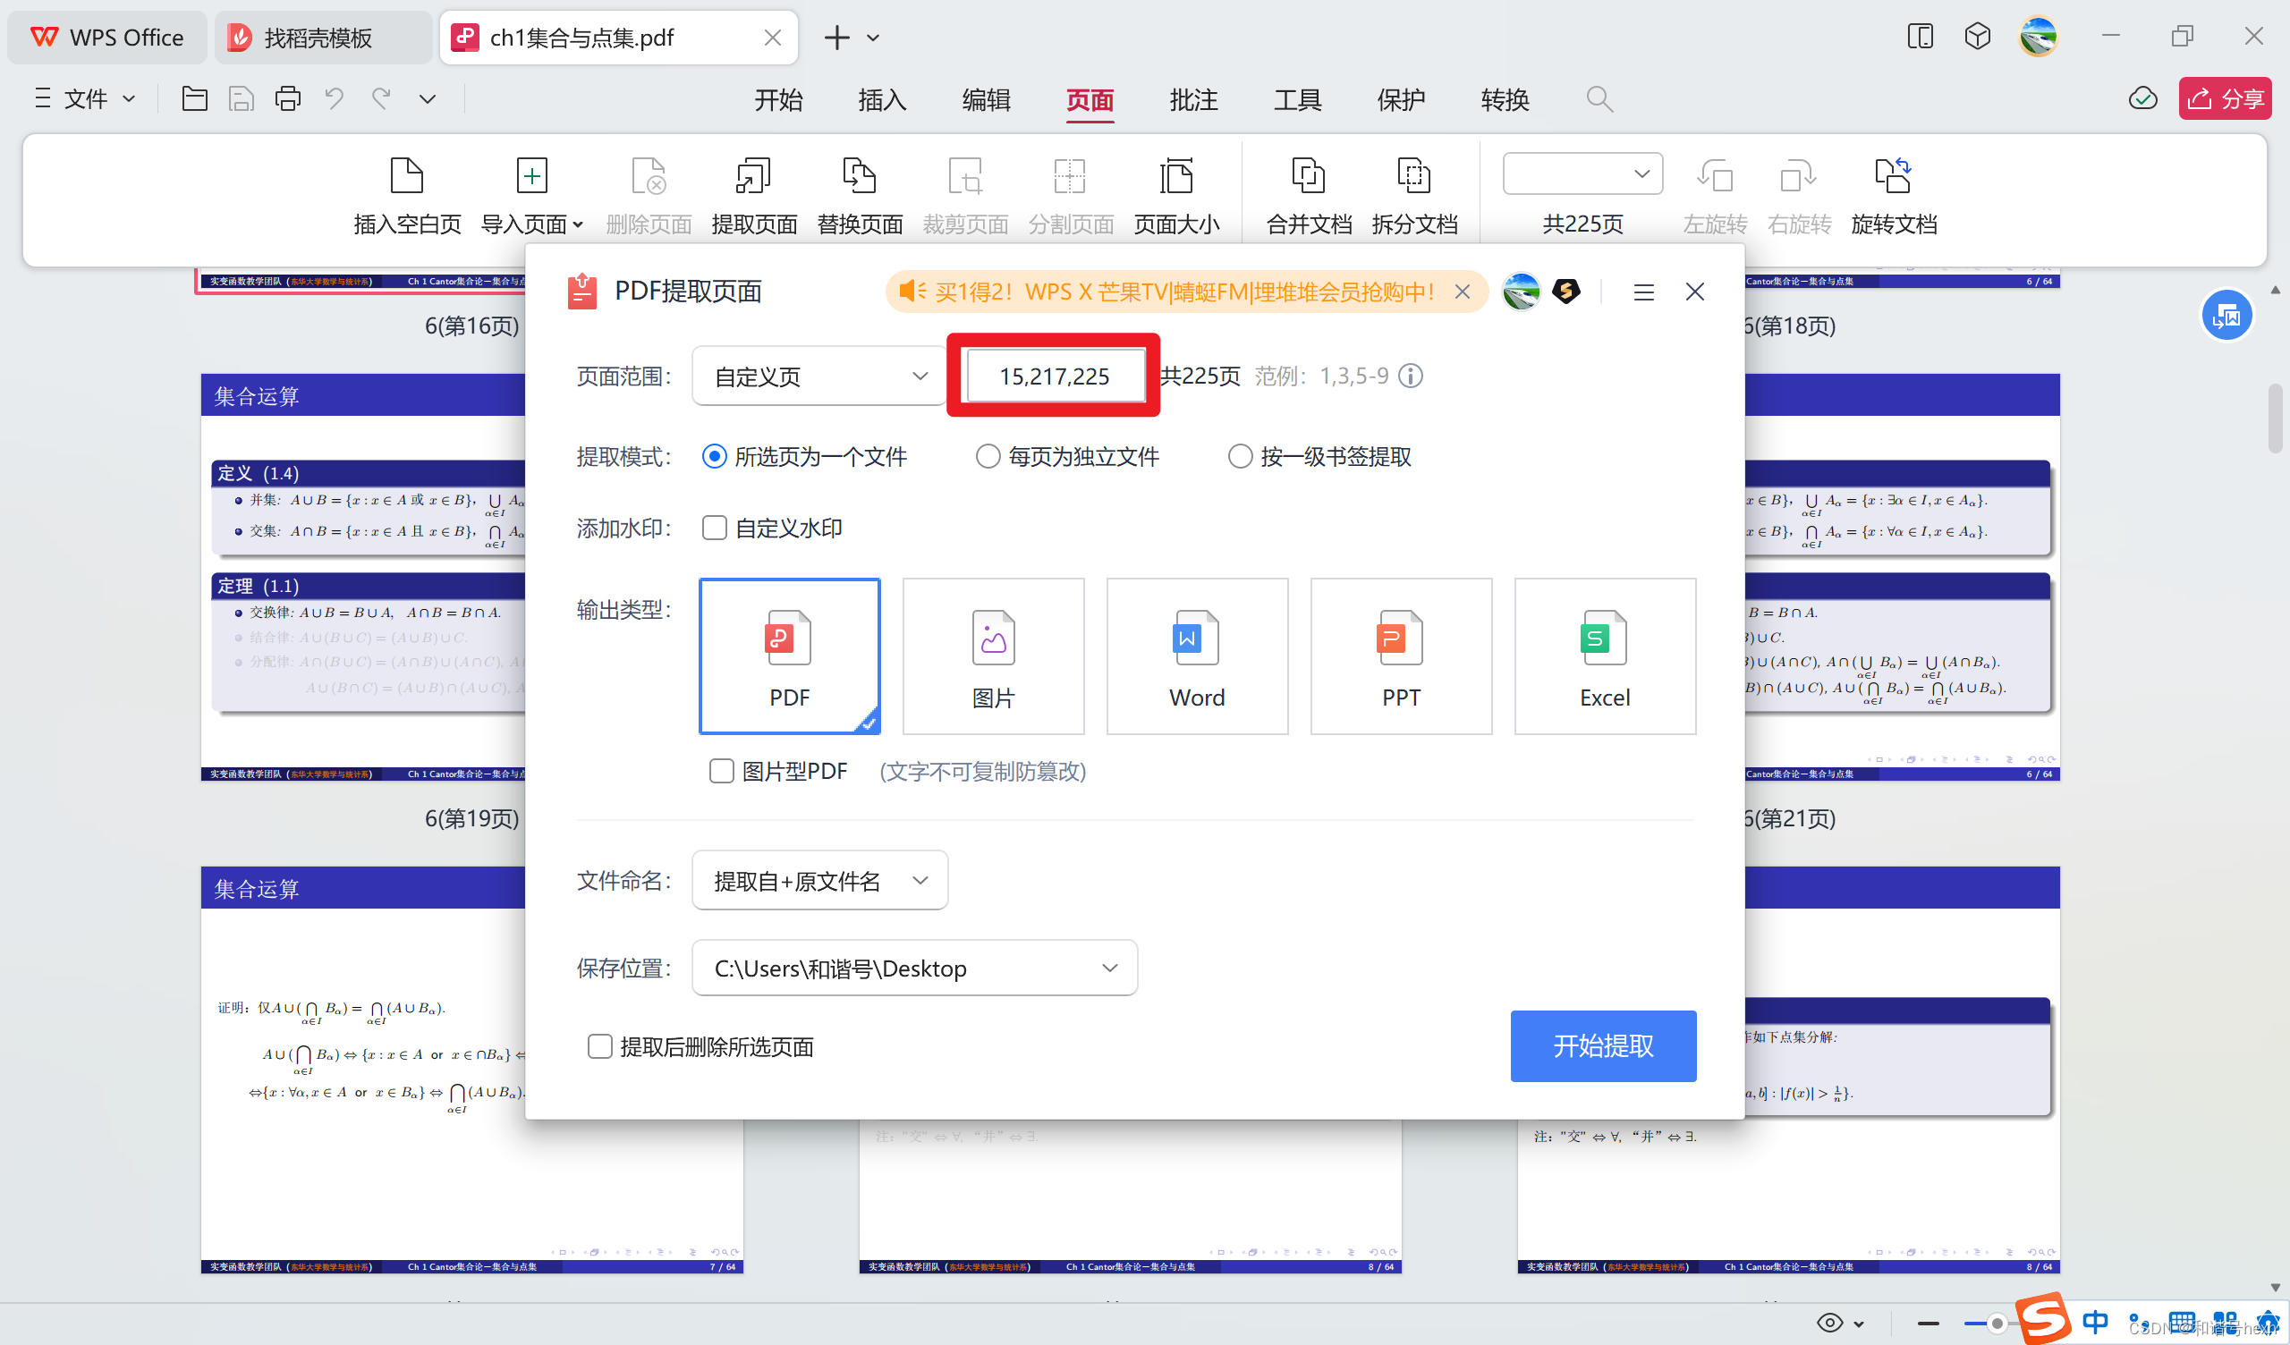
Task: Check the 提取后删除所选页面 checkbox
Action: pos(599,1046)
